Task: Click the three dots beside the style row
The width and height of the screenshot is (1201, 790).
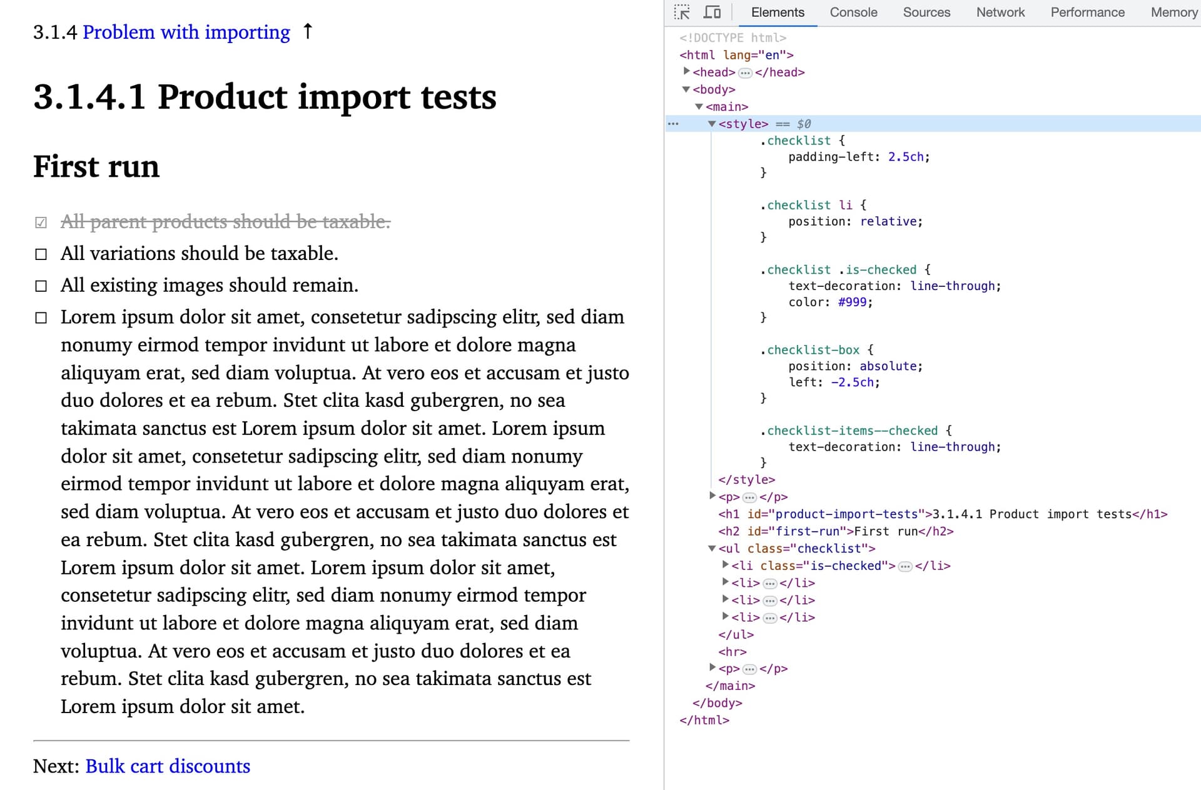Action: point(673,124)
